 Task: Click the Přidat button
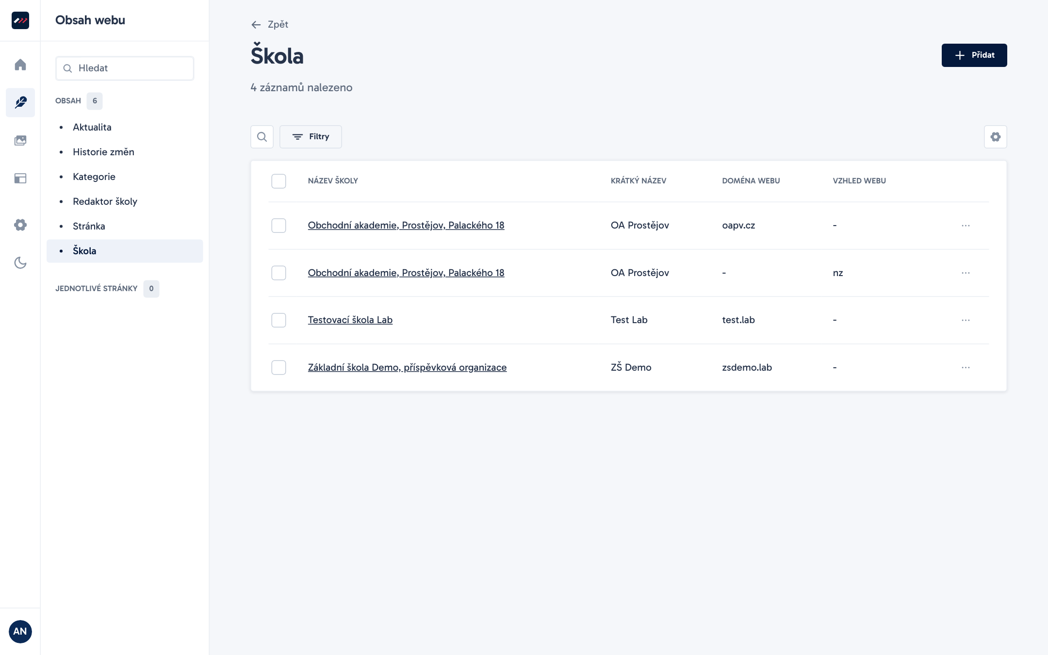click(x=974, y=55)
